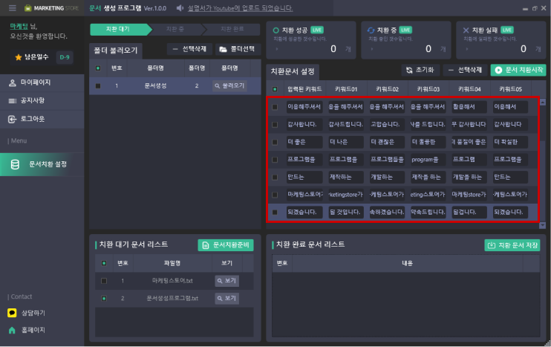The image size is (551, 347).
Task: Click the 마케팅 username link
Action: (x=19, y=26)
